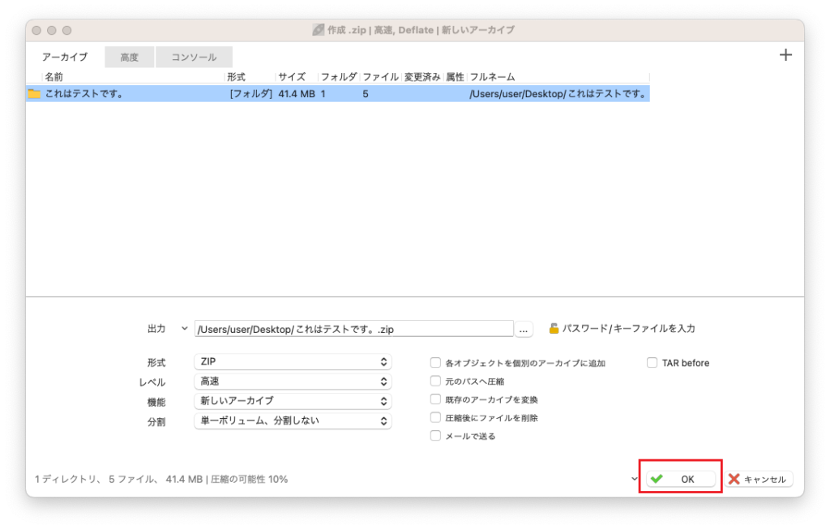Click the plus icon to add files
Viewport: 830px width, 529px height.
tap(785, 55)
